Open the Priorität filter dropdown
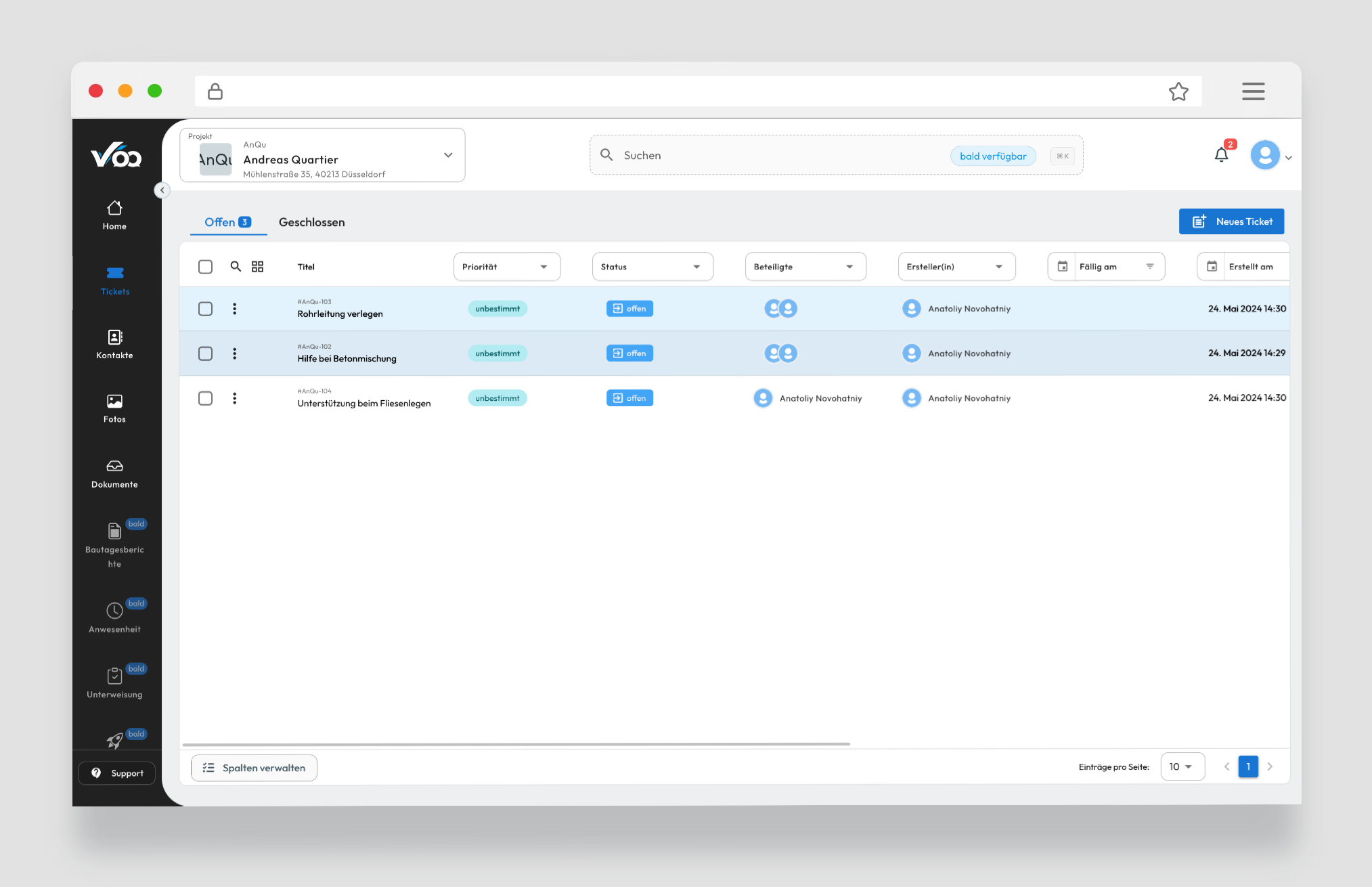Screen dimensions: 1372x887 pos(506,267)
